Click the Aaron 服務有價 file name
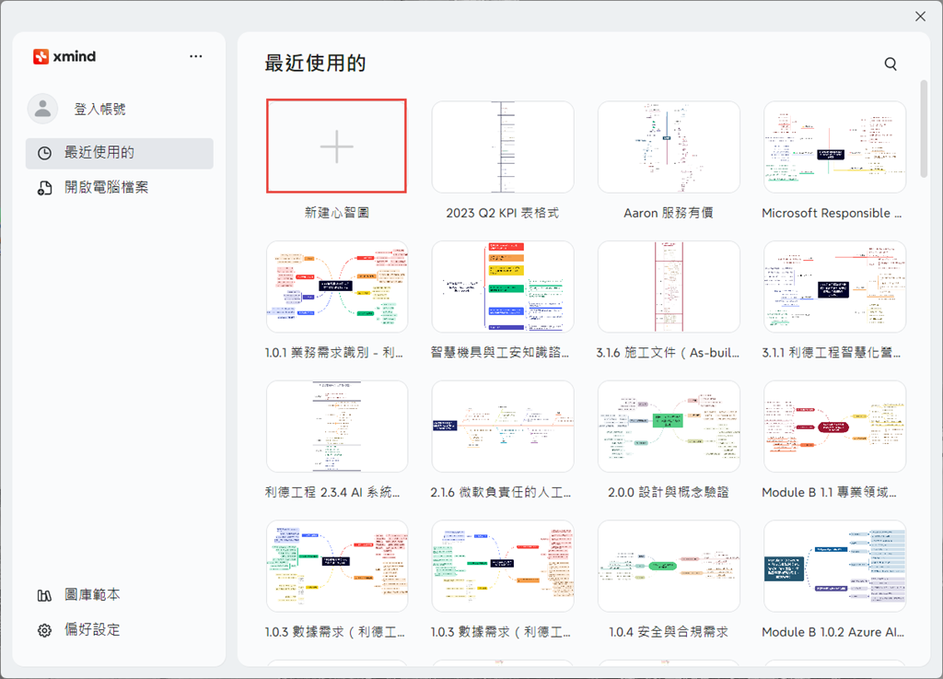Image resolution: width=943 pixels, height=679 pixels. click(669, 213)
